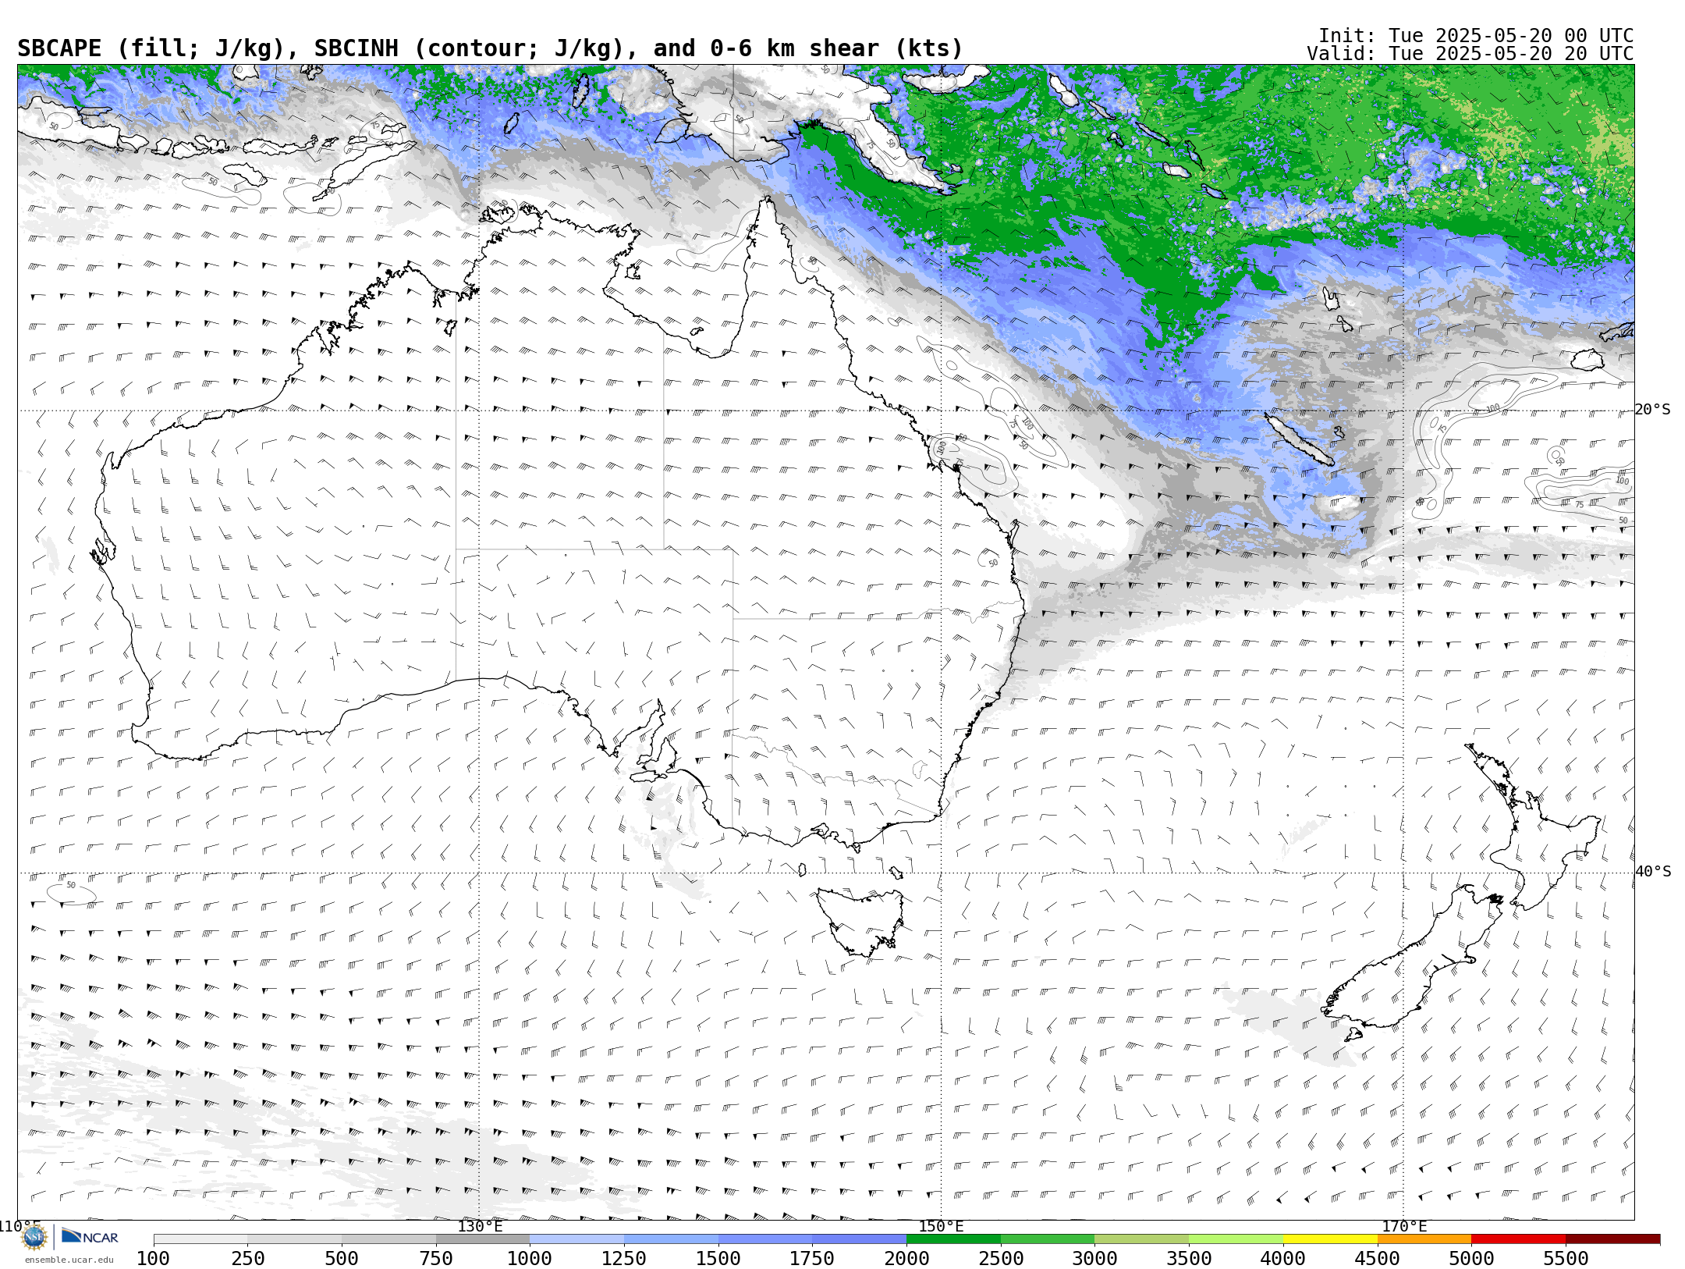The image size is (1685, 1269).
Task: Click the 3500 colorbar tick label
Action: [x=1189, y=1258]
